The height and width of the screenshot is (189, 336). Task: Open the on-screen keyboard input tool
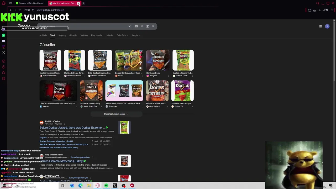[136, 26]
